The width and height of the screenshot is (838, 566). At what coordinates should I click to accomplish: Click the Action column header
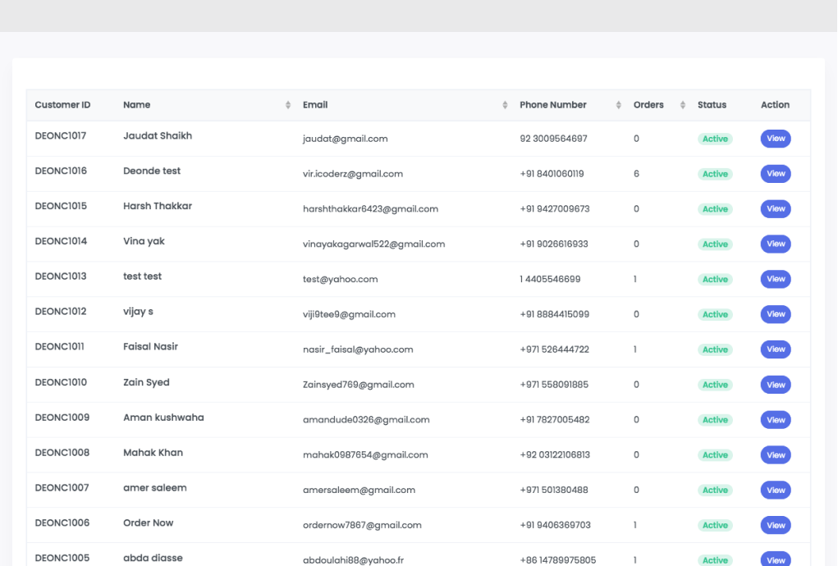tap(775, 105)
